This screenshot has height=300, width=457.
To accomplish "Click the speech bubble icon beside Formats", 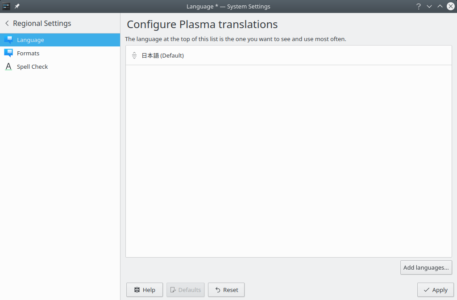I will 8,53.
